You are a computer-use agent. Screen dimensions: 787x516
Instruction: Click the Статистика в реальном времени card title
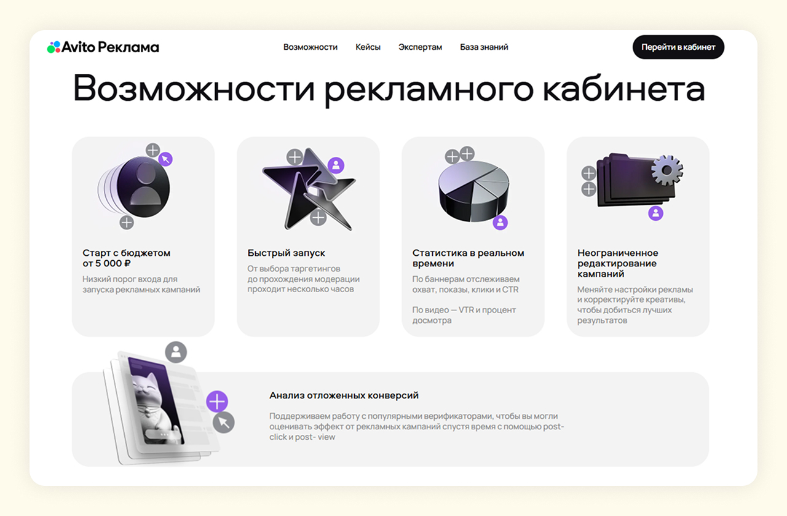(x=468, y=258)
